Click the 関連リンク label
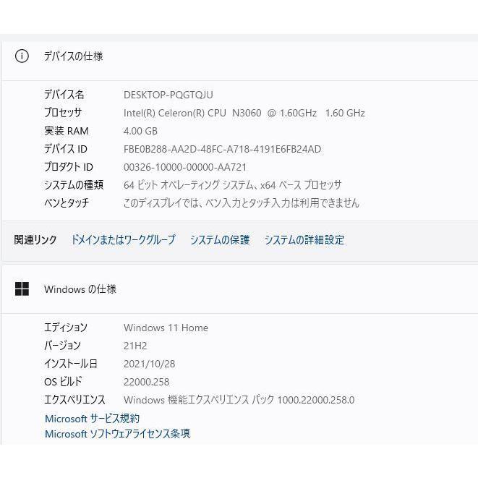This screenshot has height=478, width=478. (35, 239)
